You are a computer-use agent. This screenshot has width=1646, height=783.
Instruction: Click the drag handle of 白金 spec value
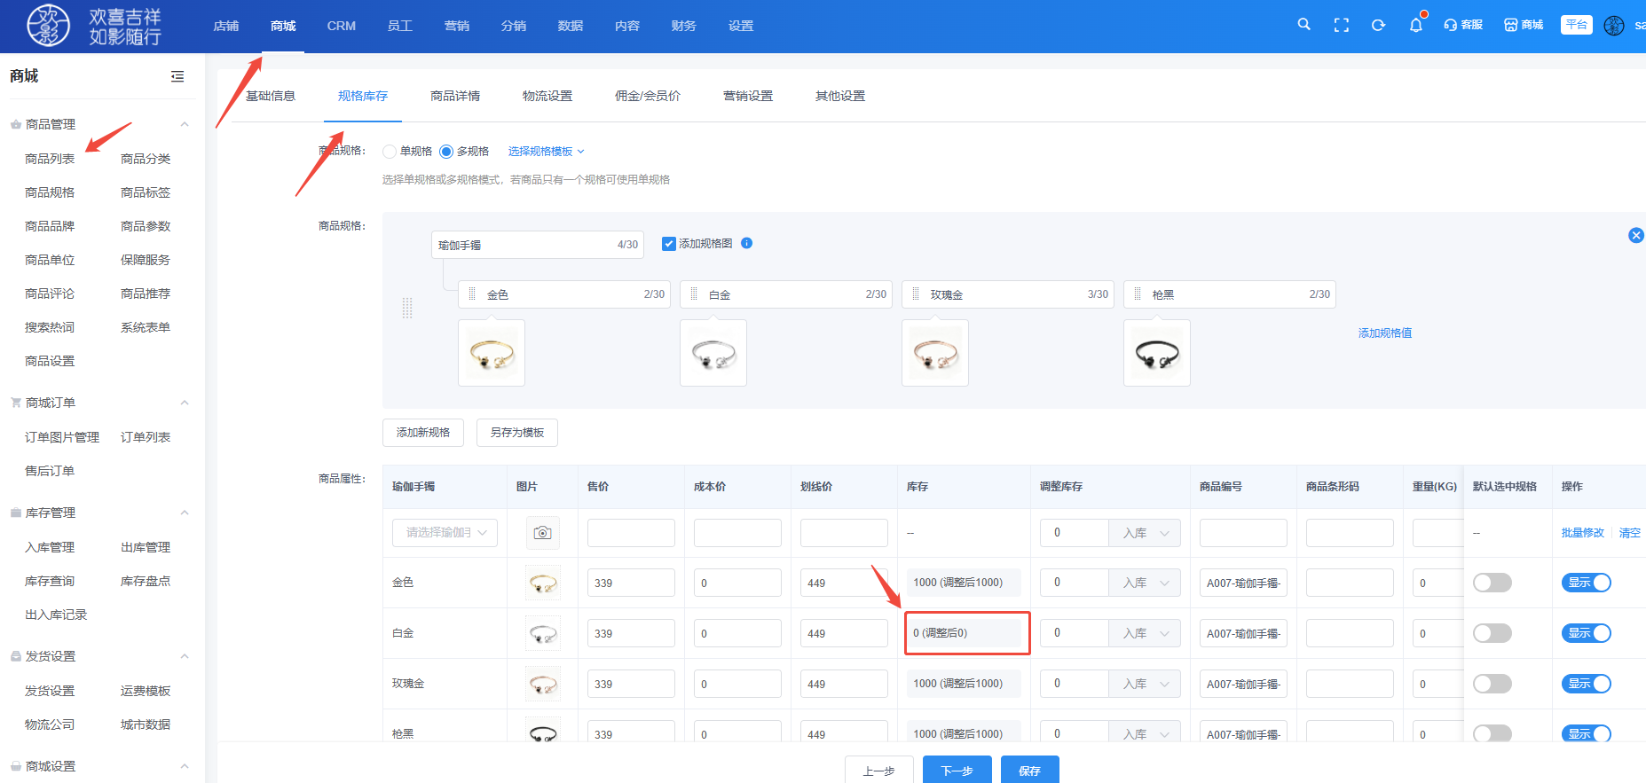tap(694, 294)
